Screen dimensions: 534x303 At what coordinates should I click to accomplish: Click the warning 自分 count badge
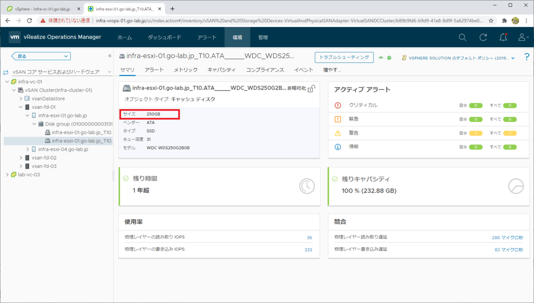click(476, 133)
